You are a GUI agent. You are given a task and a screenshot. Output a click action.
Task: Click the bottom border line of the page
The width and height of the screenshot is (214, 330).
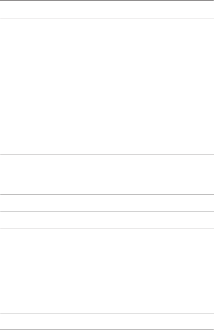click(x=107, y=329)
